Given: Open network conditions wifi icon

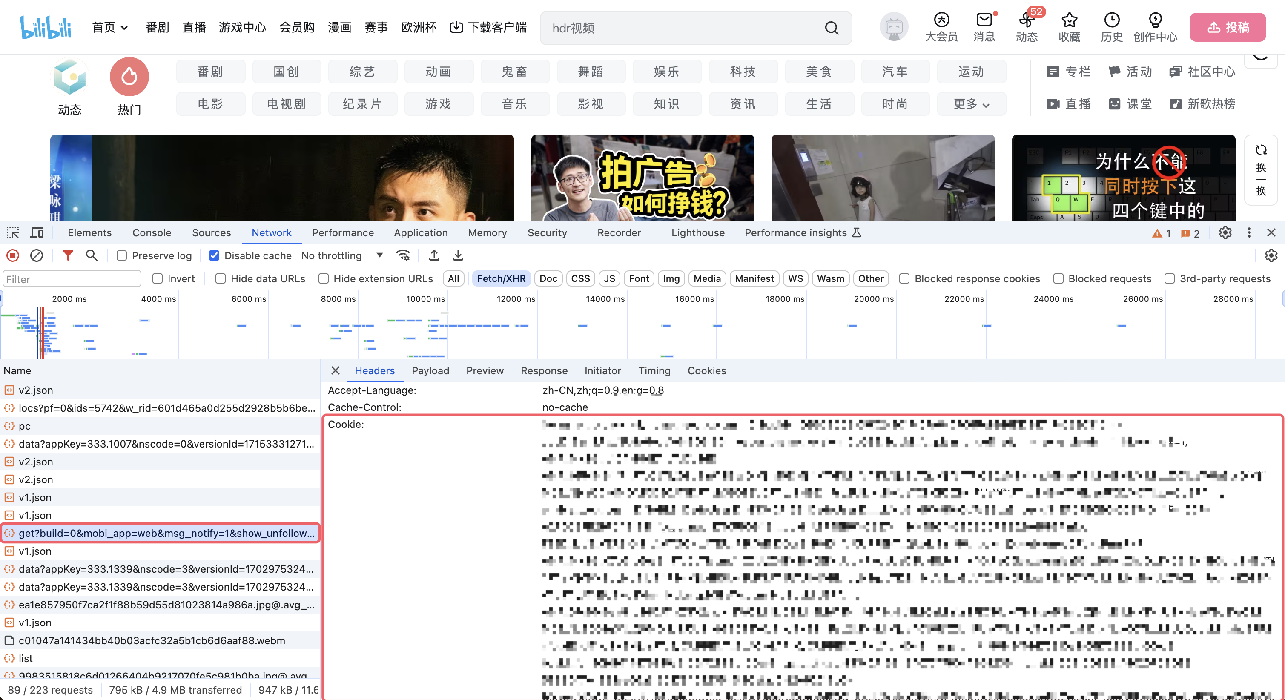Looking at the screenshot, I should tap(403, 255).
